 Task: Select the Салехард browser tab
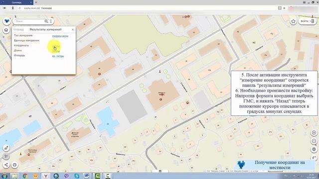(x=16, y=2)
